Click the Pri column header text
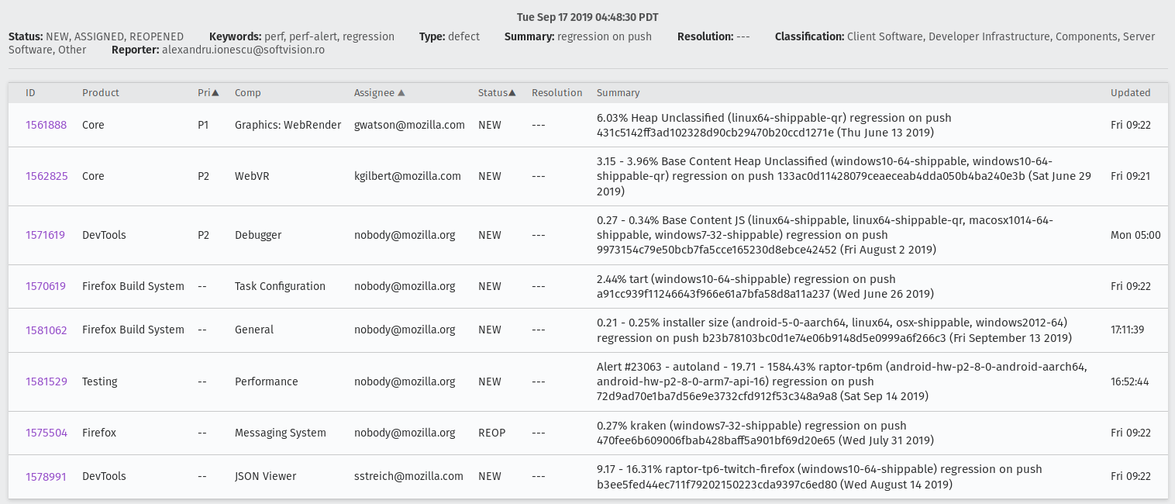The width and height of the screenshot is (1175, 504). pos(204,93)
